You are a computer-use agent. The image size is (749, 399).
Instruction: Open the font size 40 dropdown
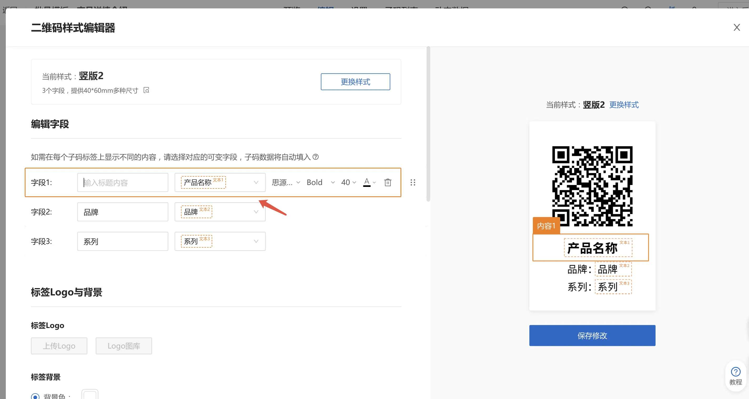pyautogui.click(x=348, y=182)
